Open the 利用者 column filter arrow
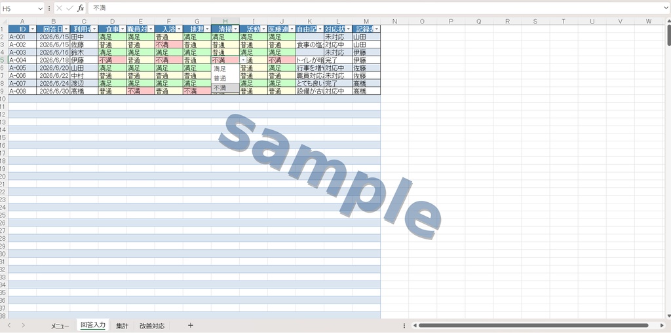The image size is (671, 333). coord(94,29)
